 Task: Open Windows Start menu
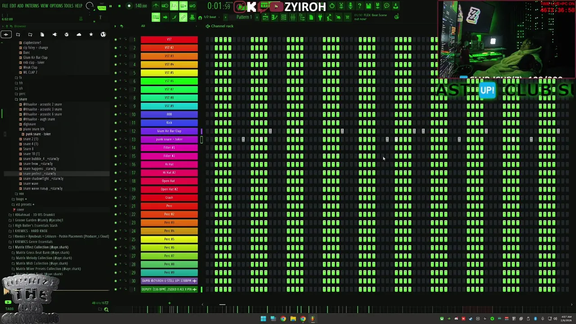263,319
